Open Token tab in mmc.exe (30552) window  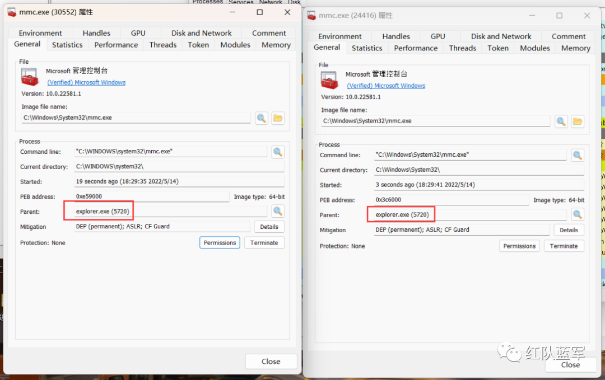coord(198,45)
